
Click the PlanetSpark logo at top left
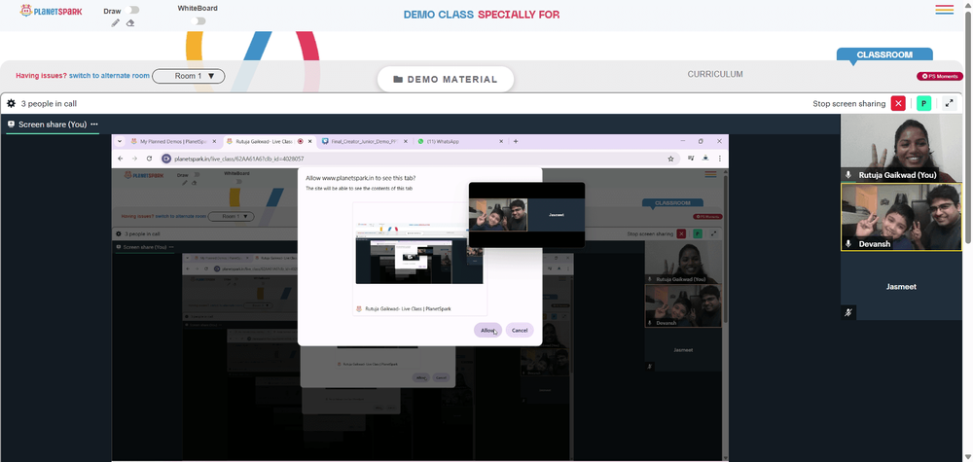coord(51,11)
